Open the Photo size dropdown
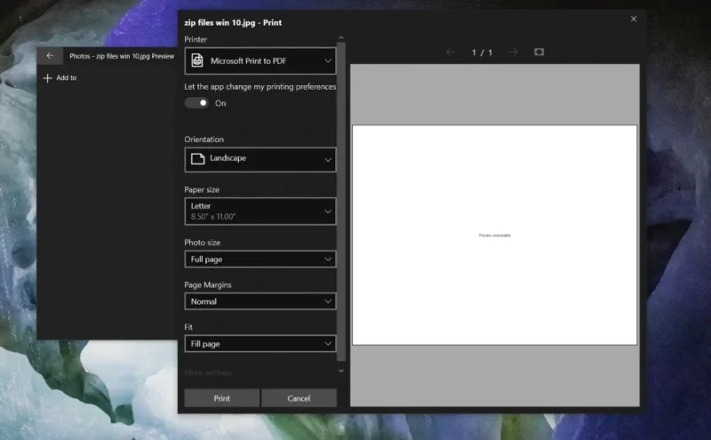Image resolution: width=711 pixels, height=440 pixels. (260, 259)
